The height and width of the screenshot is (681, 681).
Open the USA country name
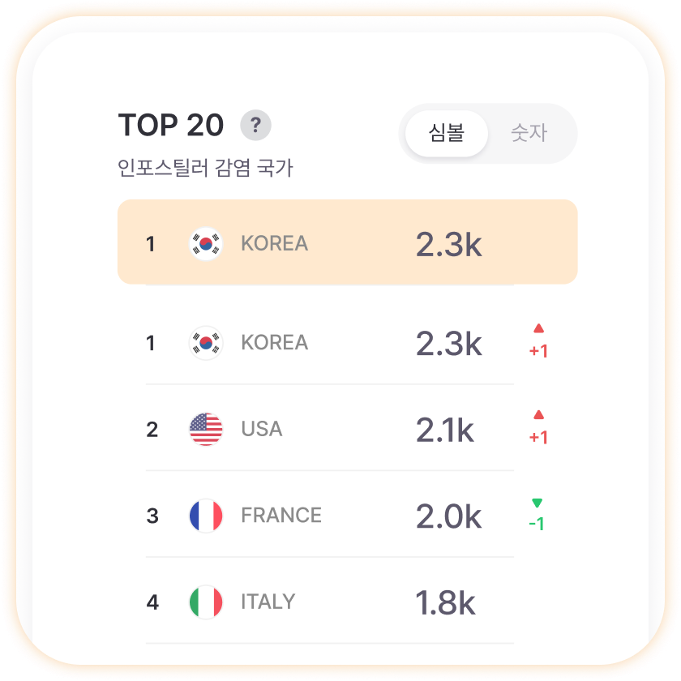tap(262, 429)
